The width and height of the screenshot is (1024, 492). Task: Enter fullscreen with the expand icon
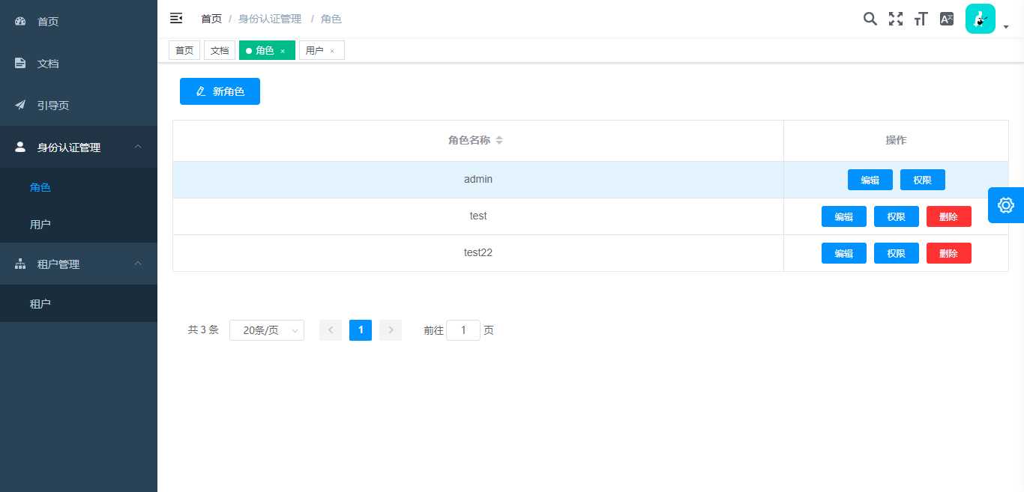click(x=895, y=19)
